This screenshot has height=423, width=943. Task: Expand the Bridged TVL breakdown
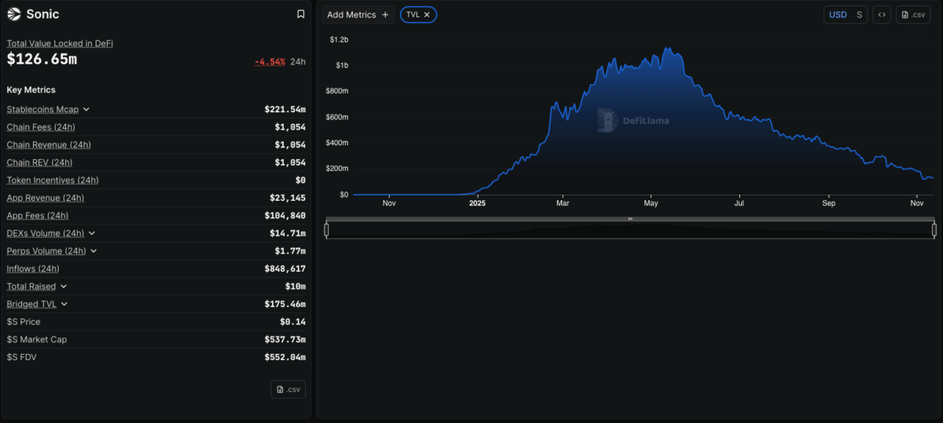[64, 304]
